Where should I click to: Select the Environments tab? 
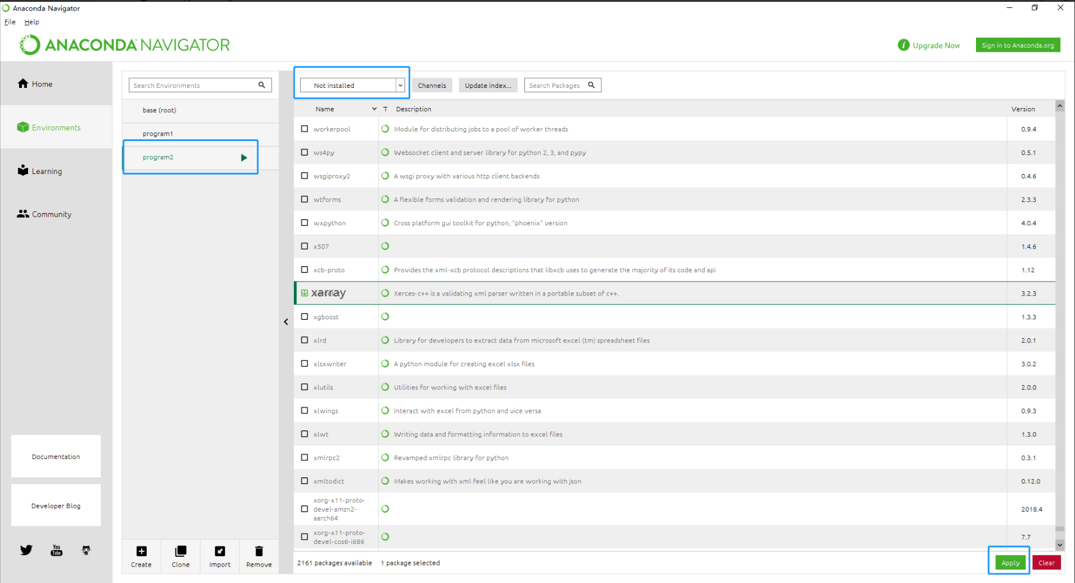tap(56, 127)
